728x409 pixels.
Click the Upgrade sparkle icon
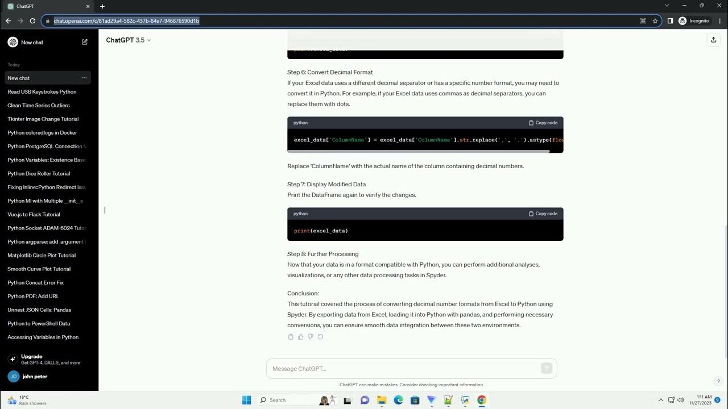(x=13, y=359)
